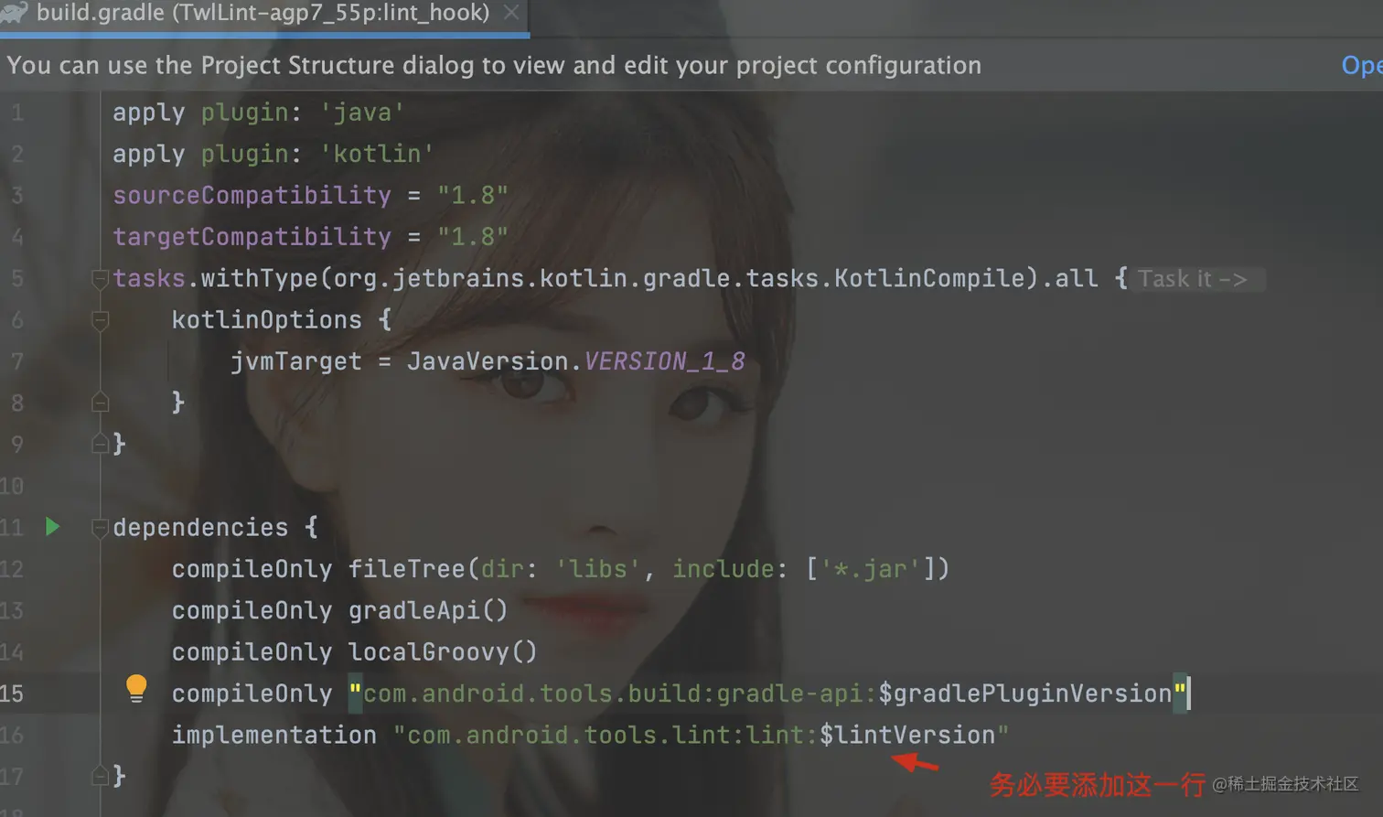This screenshot has height=817, width=1383.
Task: Select the build.gradle lint_hook tab
Action: (x=263, y=14)
